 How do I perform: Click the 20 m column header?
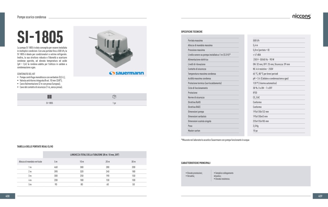tap(107, 162)
